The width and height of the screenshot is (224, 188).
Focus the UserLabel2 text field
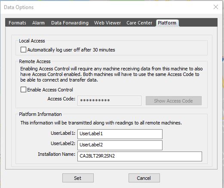click(120, 145)
